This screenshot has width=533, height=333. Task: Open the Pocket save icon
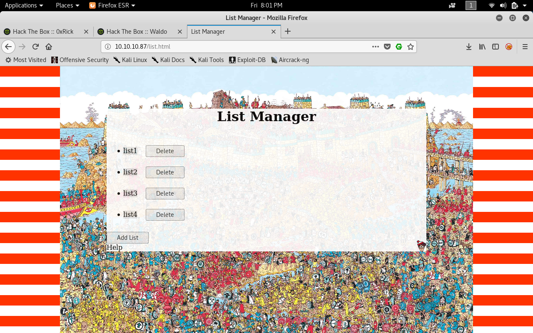tap(387, 47)
